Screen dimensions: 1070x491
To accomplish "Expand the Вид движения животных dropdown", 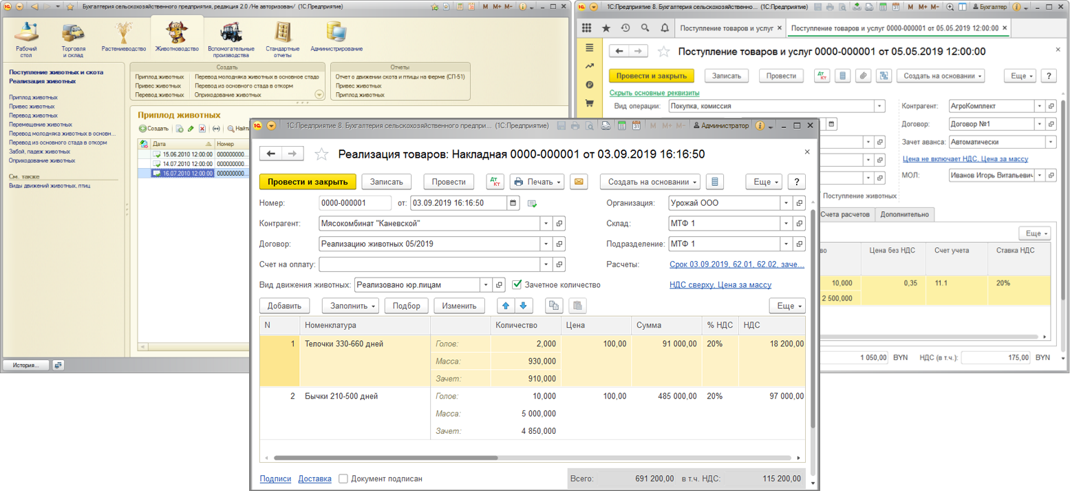I will coord(487,284).
